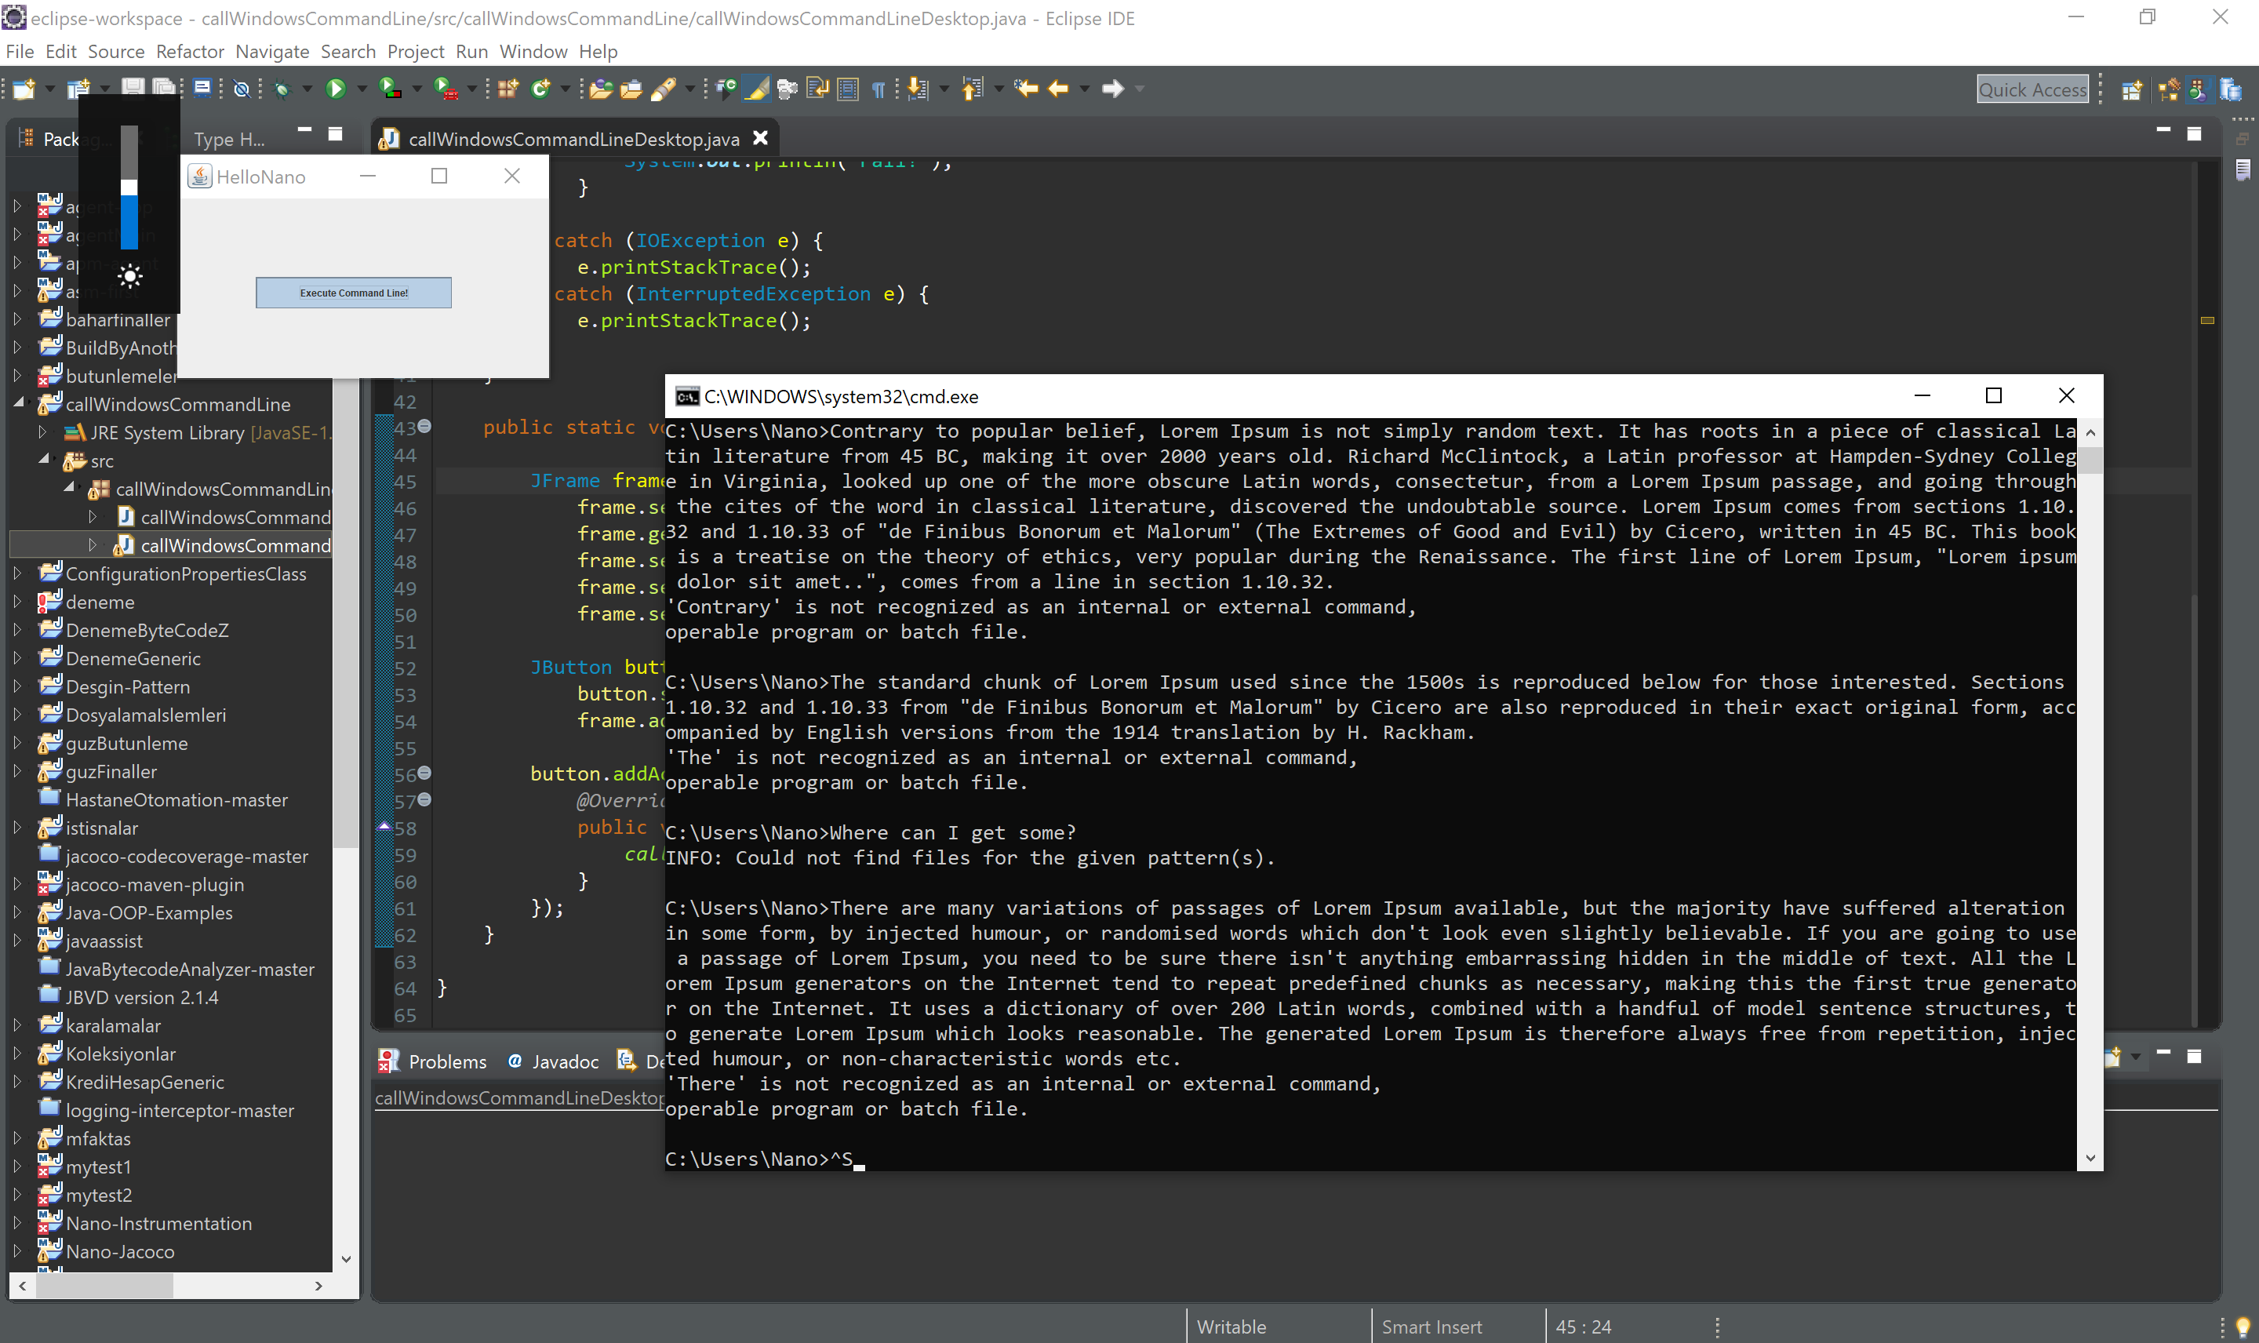Toggle Mark Occurrences with the highlighter icon

click(755, 89)
